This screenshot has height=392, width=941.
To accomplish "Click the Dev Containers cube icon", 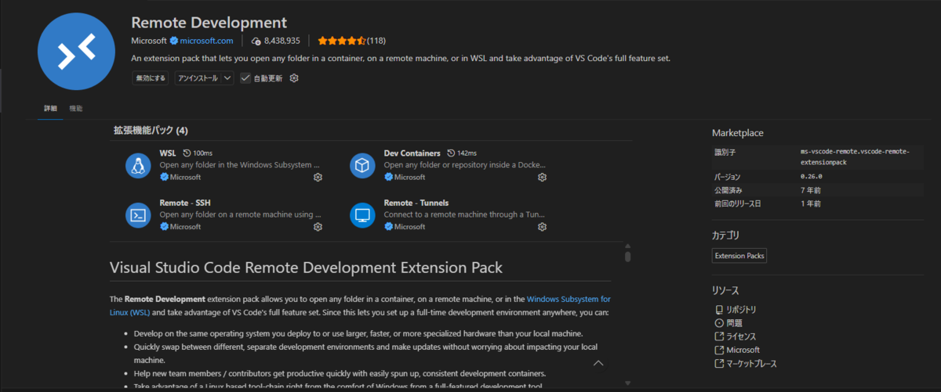I will [362, 165].
